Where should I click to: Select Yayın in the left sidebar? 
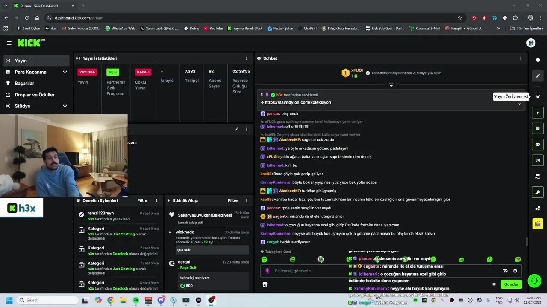36,61
